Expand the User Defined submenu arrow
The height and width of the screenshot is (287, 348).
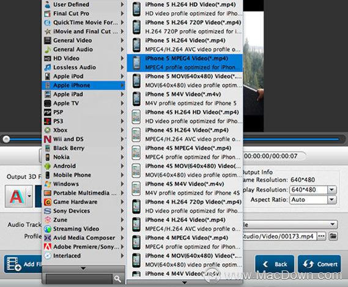pyautogui.click(x=122, y=4)
